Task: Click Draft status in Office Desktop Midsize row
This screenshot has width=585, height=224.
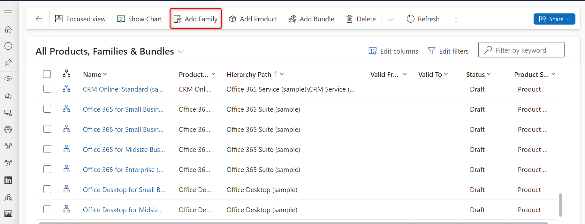Action: click(477, 210)
